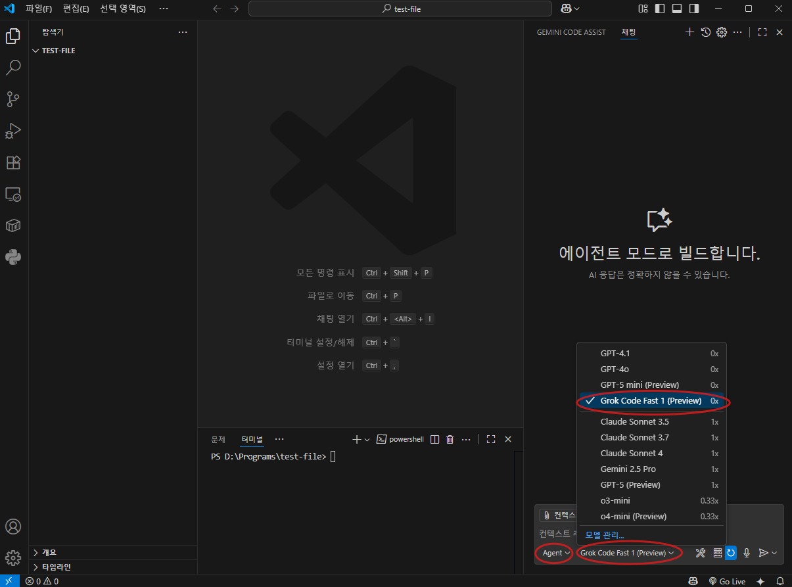Click the Copilot icon in the title bar
Viewport: 792px width, 587px height.
click(565, 9)
